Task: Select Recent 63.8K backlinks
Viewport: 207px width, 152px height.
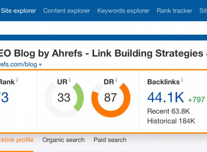Action: click(169, 111)
